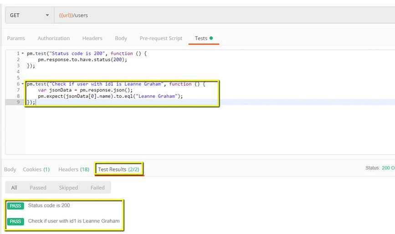Open the response Body tab

pyautogui.click(x=10, y=169)
